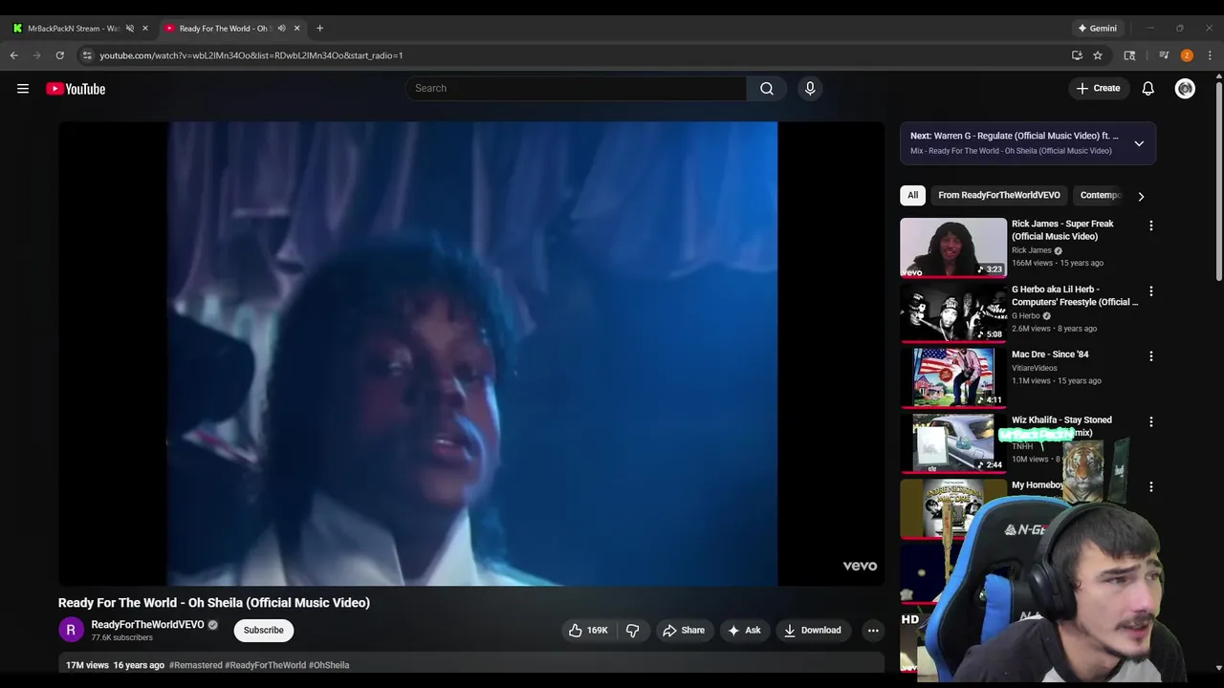Viewport: 1224px width, 688px height.
Task: Open the YouTube guide hamburger menu
Action: pyautogui.click(x=23, y=89)
